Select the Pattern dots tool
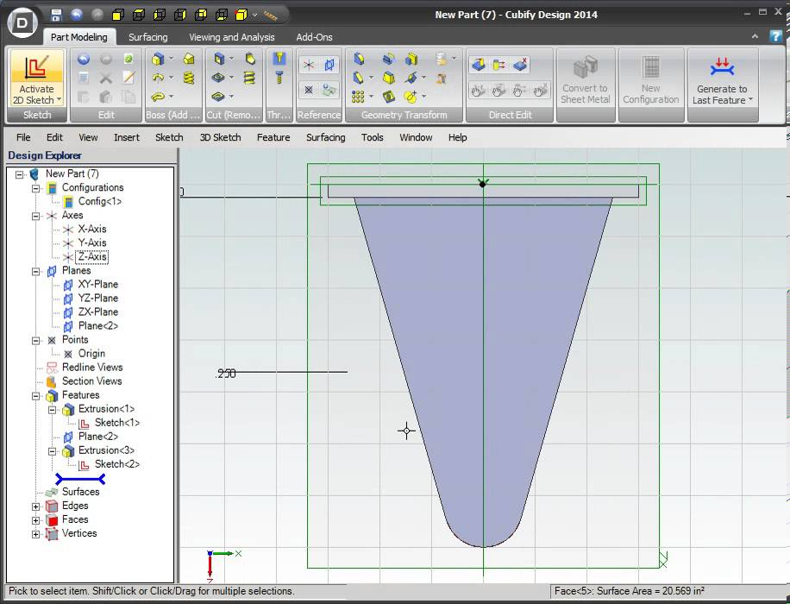This screenshot has width=790, height=604. pos(358,97)
